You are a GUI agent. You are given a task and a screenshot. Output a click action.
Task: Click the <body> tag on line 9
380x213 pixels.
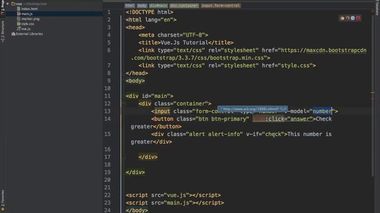[135, 81]
